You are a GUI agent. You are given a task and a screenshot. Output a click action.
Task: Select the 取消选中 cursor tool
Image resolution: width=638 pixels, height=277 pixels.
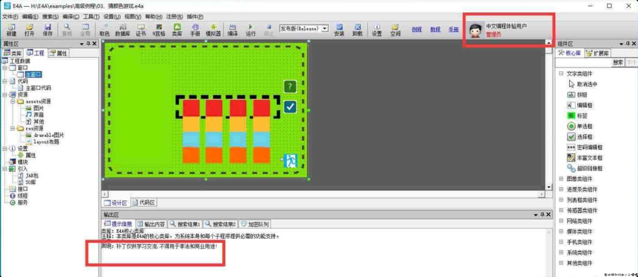(583, 84)
